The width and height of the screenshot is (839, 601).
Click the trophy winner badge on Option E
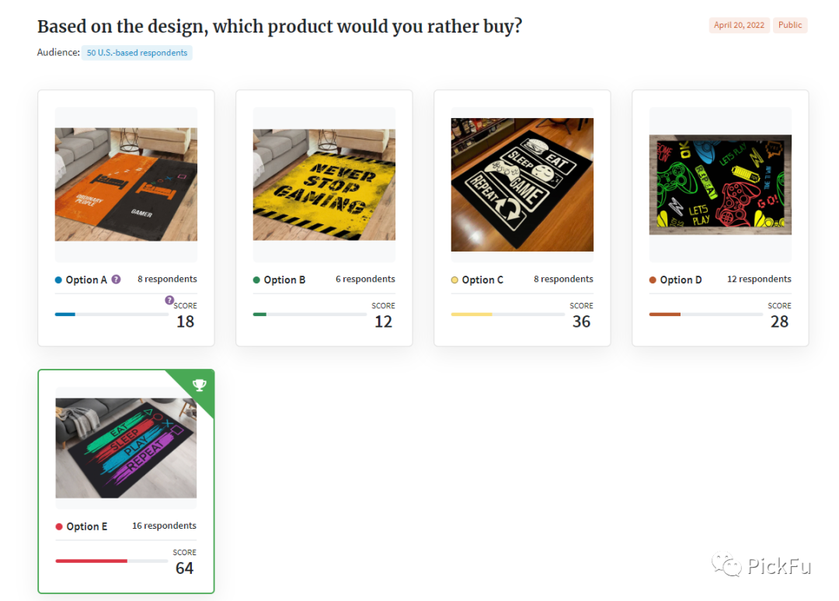pyautogui.click(x=199, y=384)
